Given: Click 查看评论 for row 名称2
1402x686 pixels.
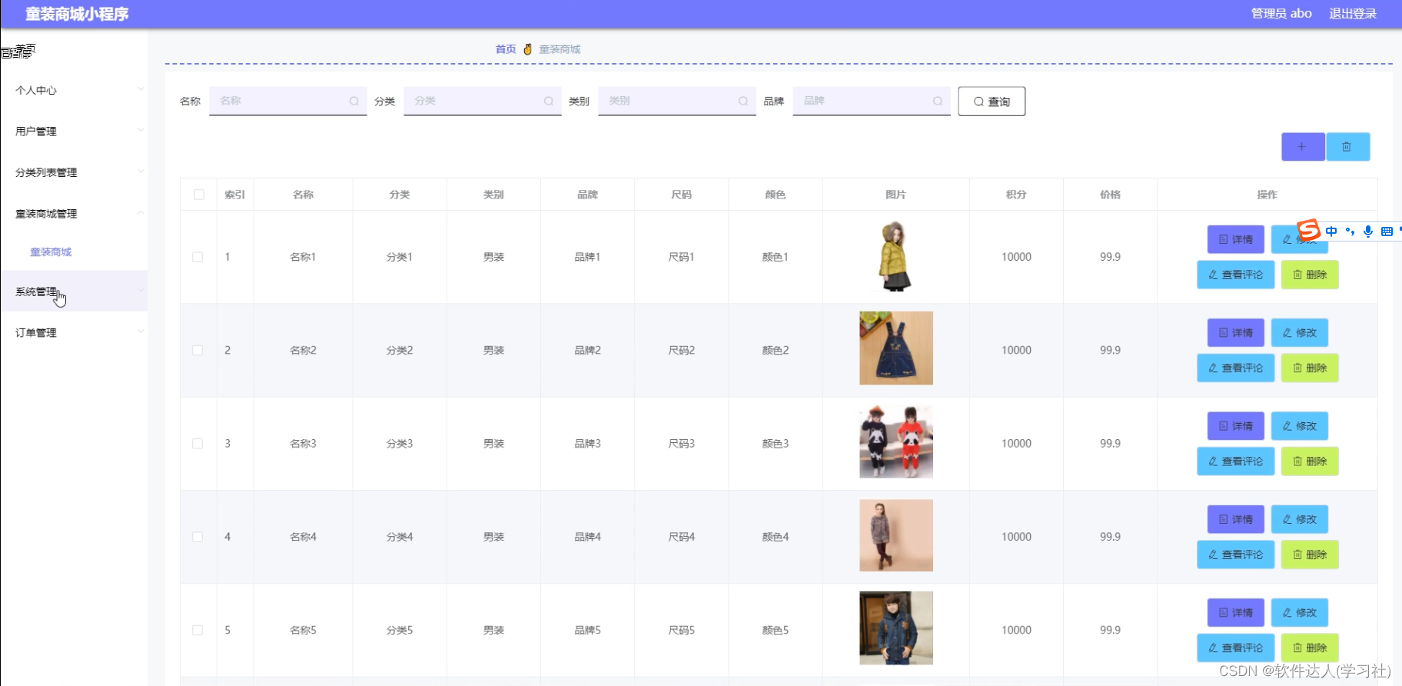Looking at the screenshot, I should (x=1235, y=368).
